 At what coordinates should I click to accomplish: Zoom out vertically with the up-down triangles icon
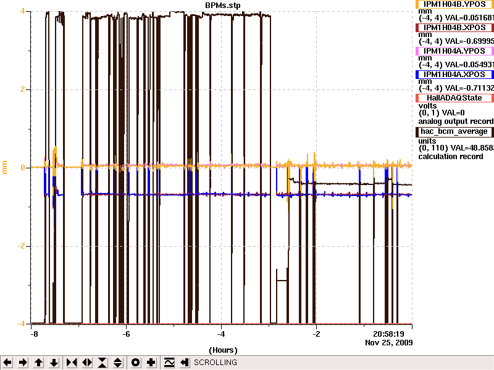(x=118, y=363)
